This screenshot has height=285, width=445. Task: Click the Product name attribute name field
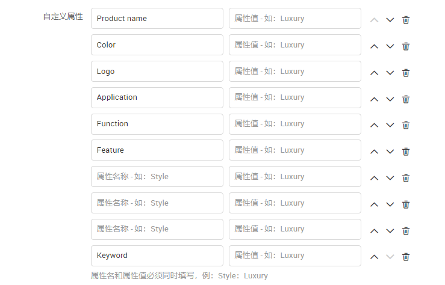157,19
